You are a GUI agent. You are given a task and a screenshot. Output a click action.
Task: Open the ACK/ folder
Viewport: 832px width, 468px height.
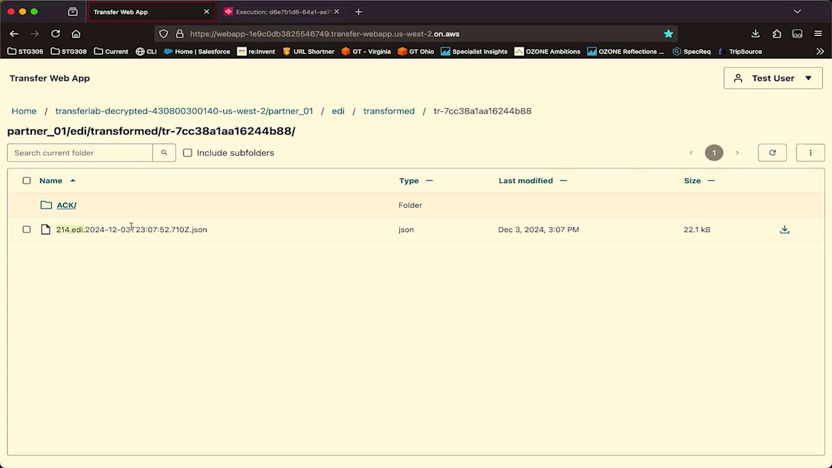coord(67,205)
